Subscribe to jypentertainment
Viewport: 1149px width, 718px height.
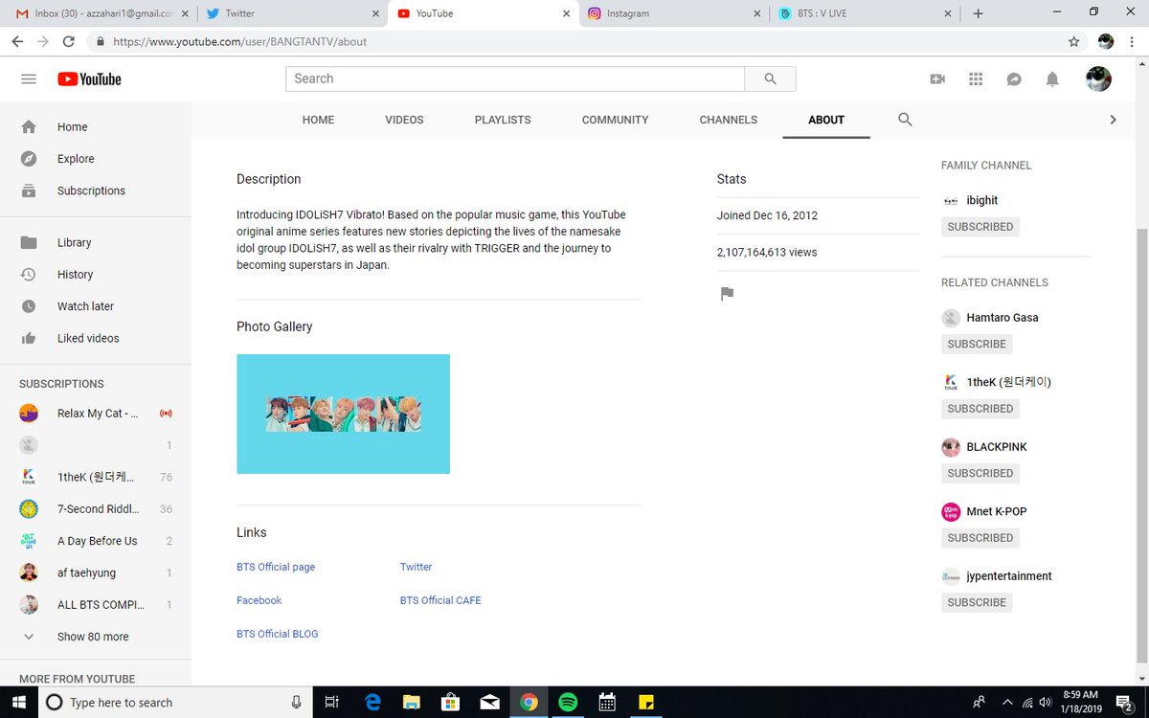click(977, 602)
